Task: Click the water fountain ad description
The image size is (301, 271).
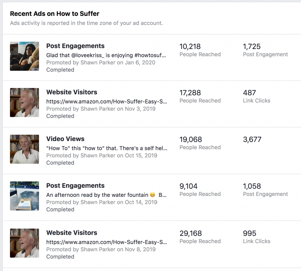Action: [106, 195]
